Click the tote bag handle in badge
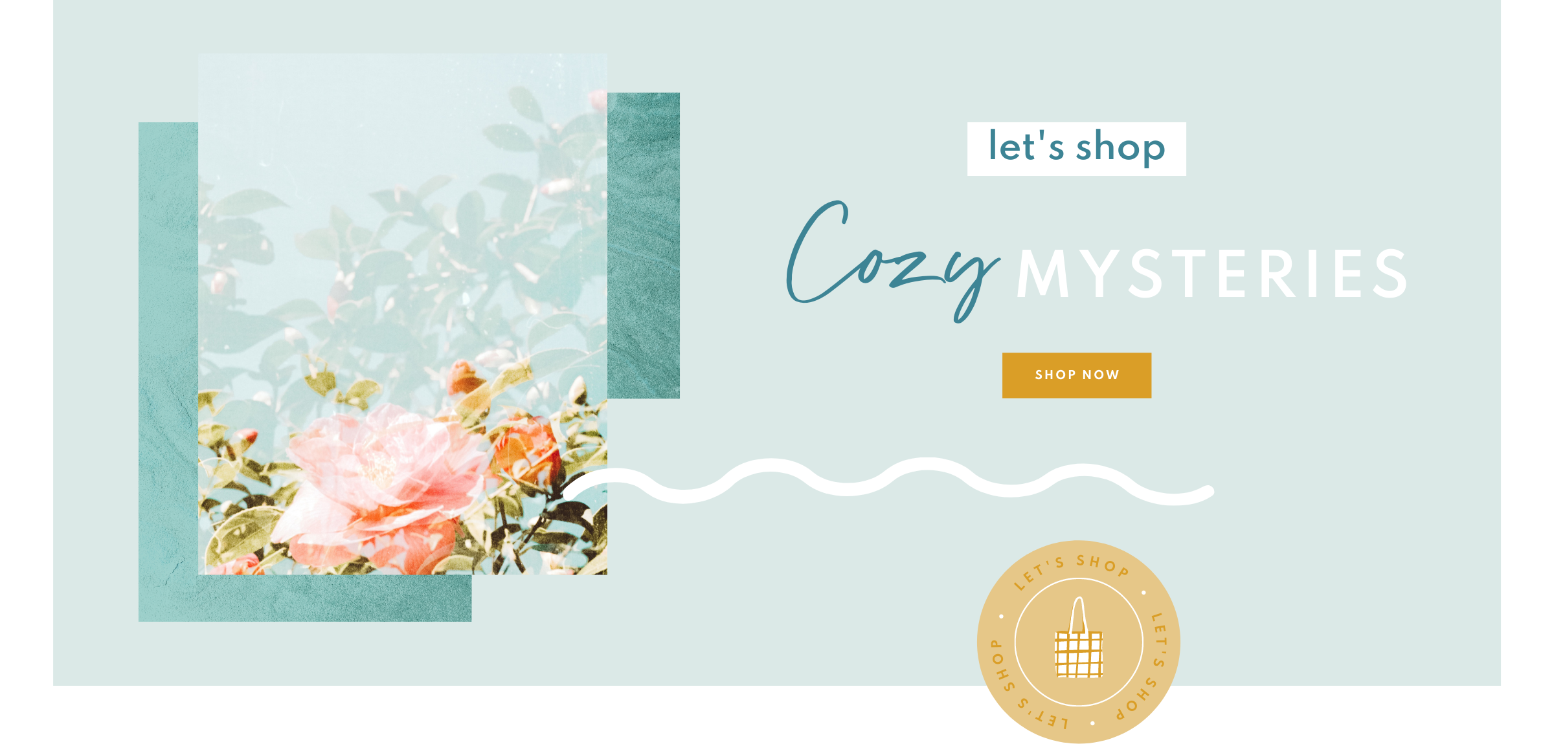This screenshot has width=1554, height=744. coord(1079,615)
